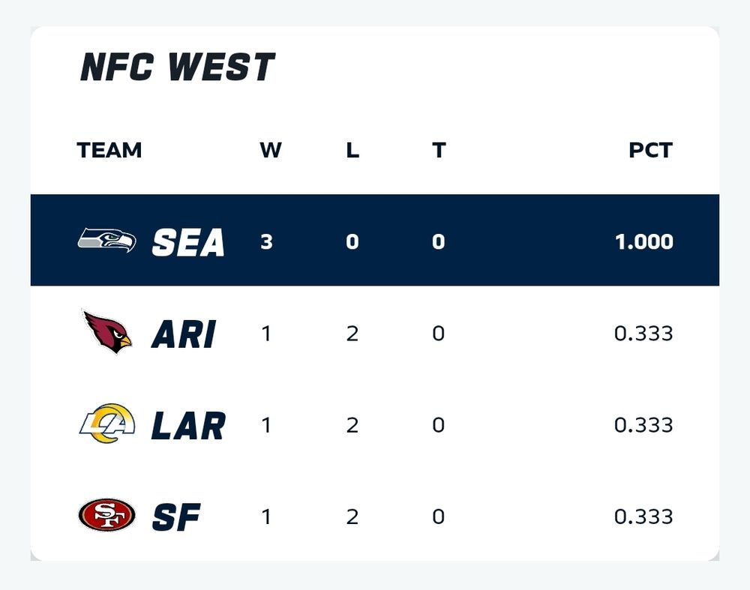Open the ARI team link
This screenshot has height=590, width=750.
184,334
